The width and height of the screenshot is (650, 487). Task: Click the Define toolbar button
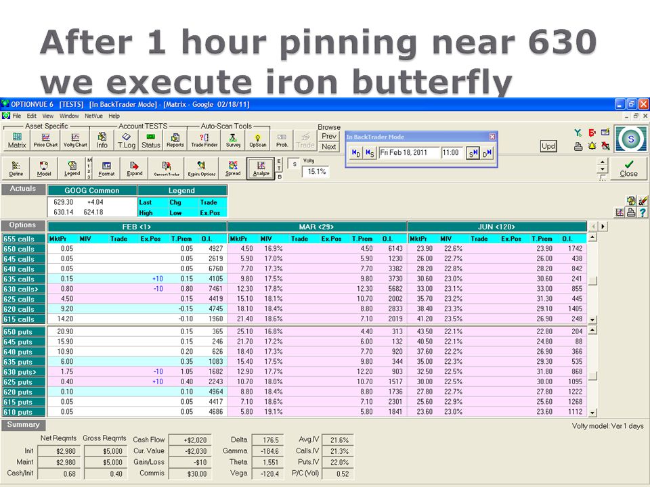click(x=16, y=168)
